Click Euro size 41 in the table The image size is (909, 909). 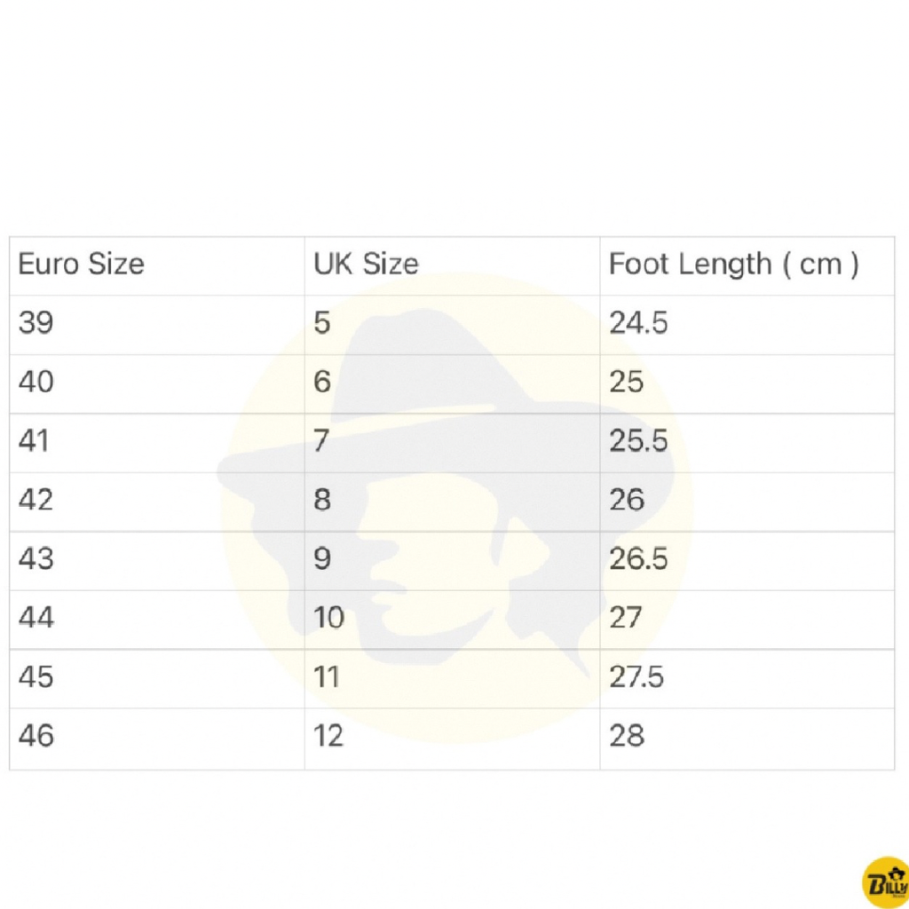click(x=35, y=441)
